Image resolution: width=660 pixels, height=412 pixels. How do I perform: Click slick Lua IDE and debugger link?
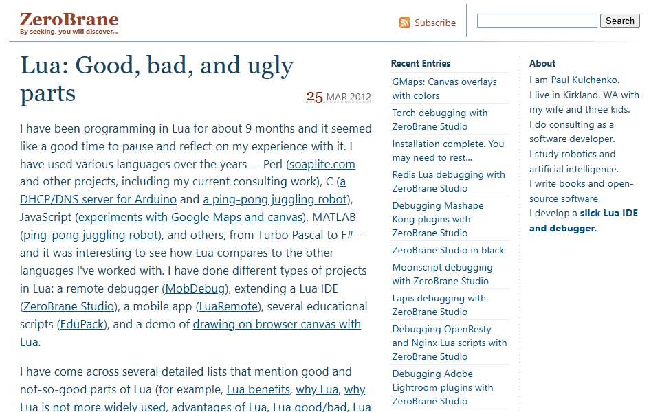pos(584,220)
